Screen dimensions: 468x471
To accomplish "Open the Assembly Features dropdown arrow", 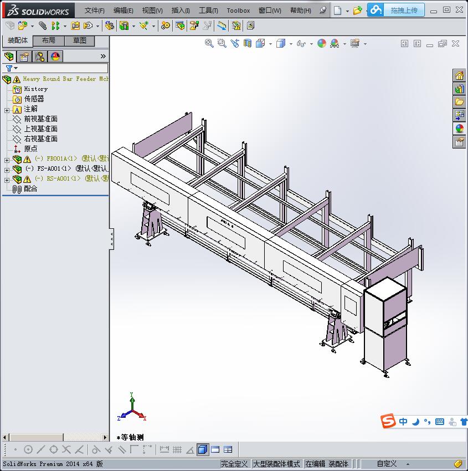I will 133,27.
